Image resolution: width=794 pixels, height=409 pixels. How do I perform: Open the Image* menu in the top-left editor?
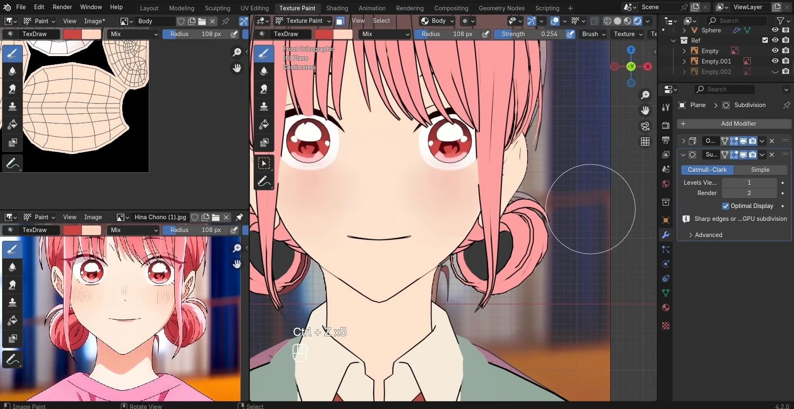coord(94,21)
